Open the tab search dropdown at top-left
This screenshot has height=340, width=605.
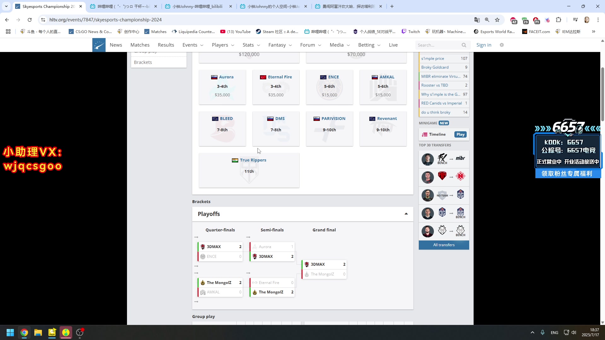(6, 6)
